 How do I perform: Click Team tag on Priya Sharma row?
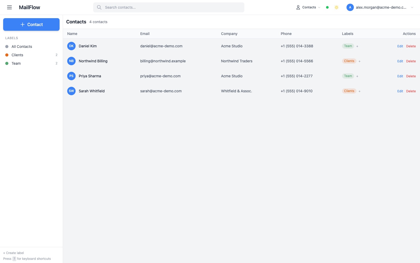[x=348, y=76]
